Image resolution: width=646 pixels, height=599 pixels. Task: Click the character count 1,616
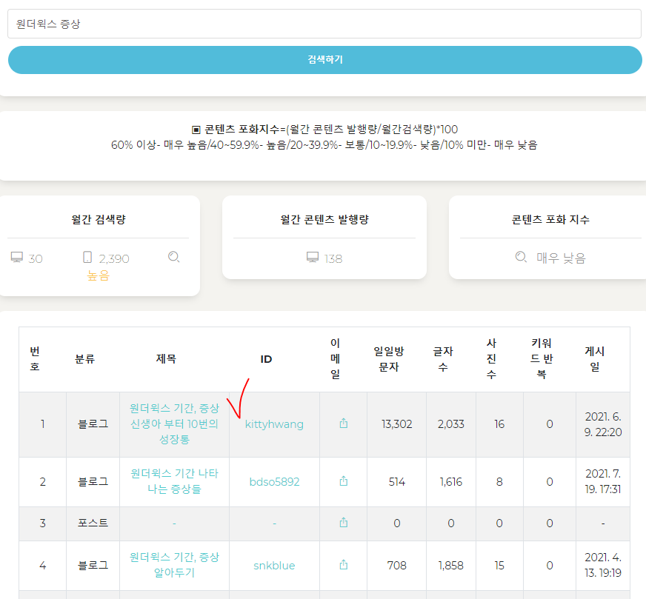pyautogui.click(x=450, y=482)
